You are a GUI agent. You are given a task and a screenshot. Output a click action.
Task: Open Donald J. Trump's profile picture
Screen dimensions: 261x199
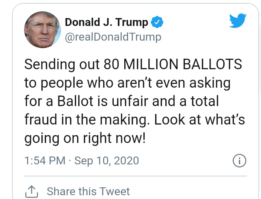click(42, 30)
